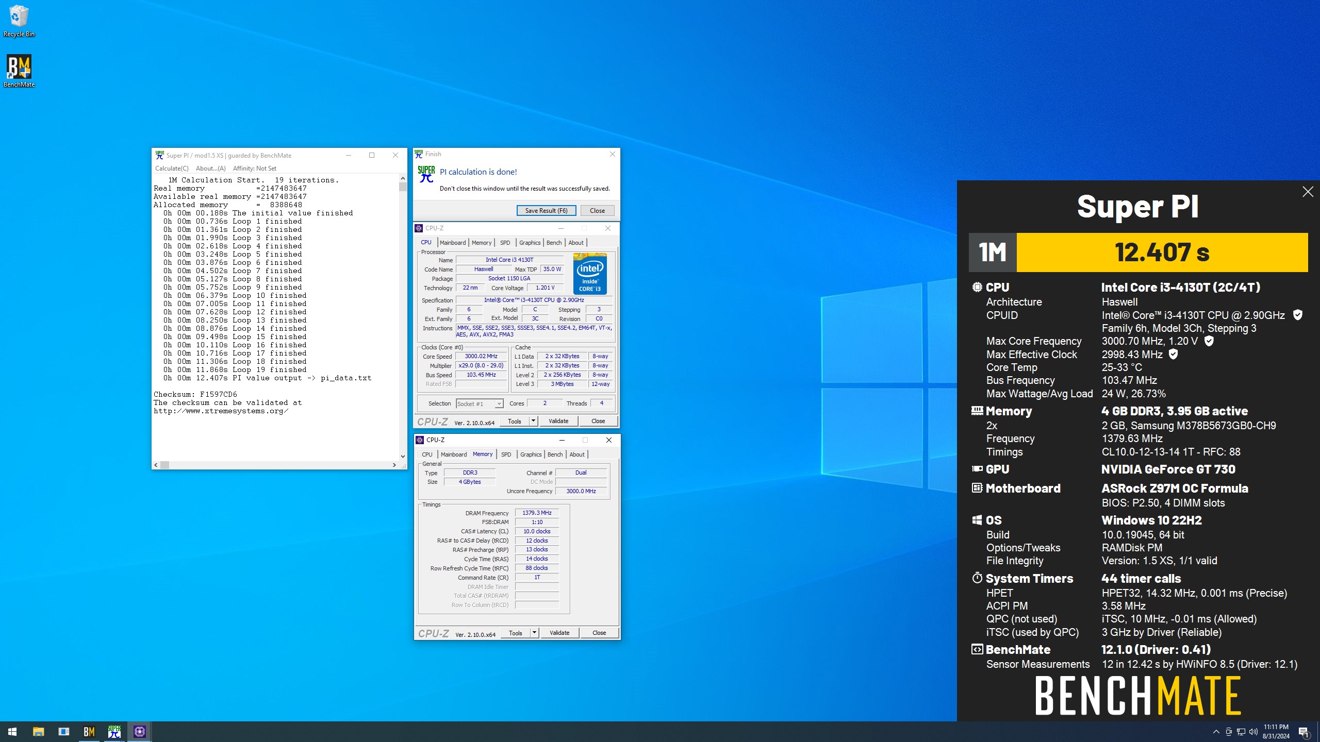Click Super PI vertical scrollbar down arrow
Image resolution: width=1320 pixels, height=742 pixels.
pyautogui.click(x=403, y=456)
